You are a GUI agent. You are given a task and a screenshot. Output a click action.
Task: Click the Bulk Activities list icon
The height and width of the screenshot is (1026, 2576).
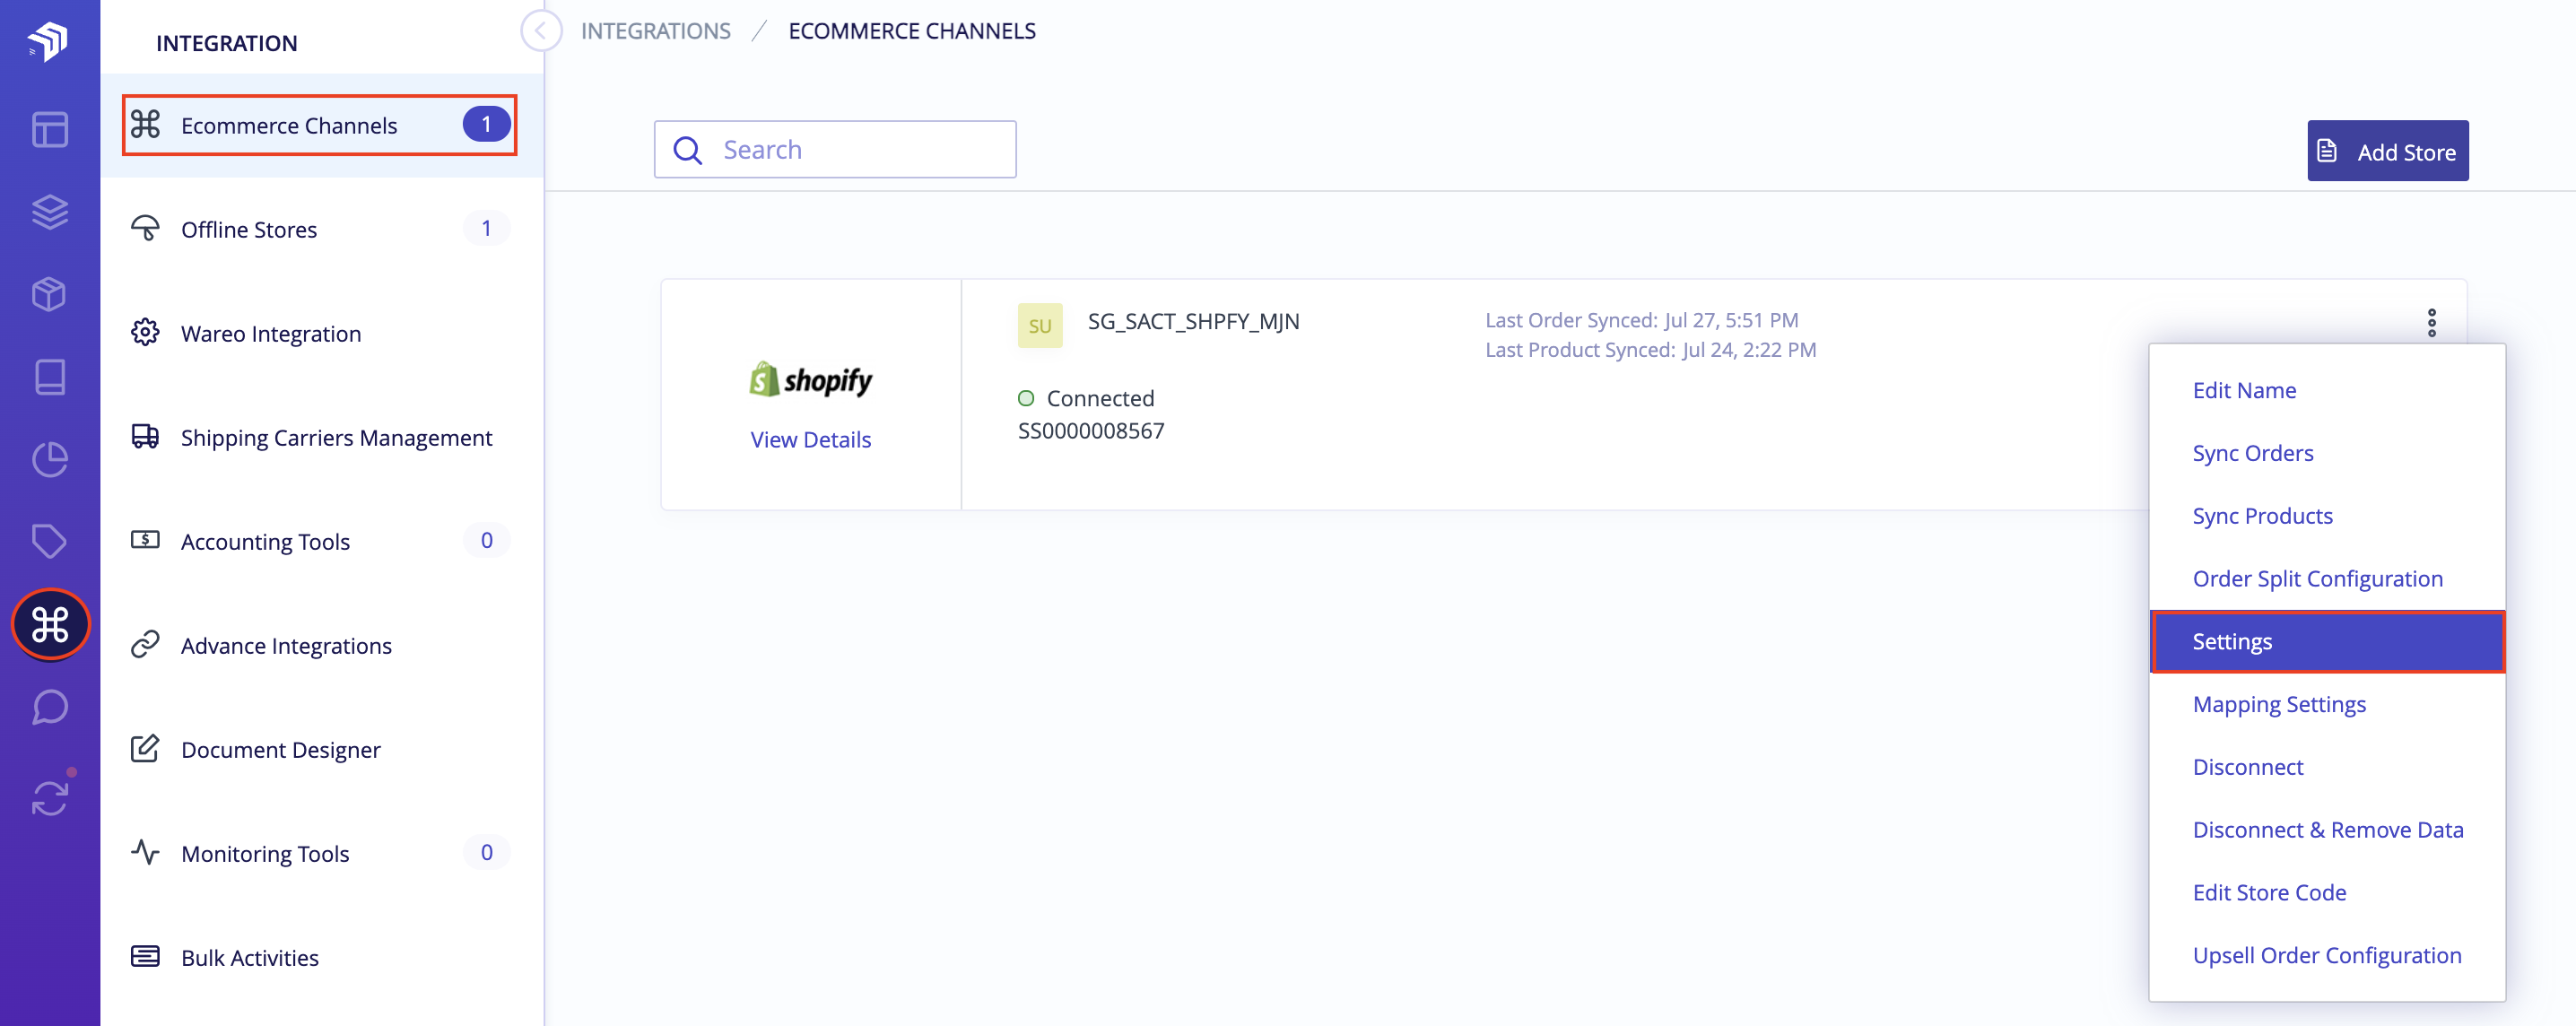coord(145,956)
